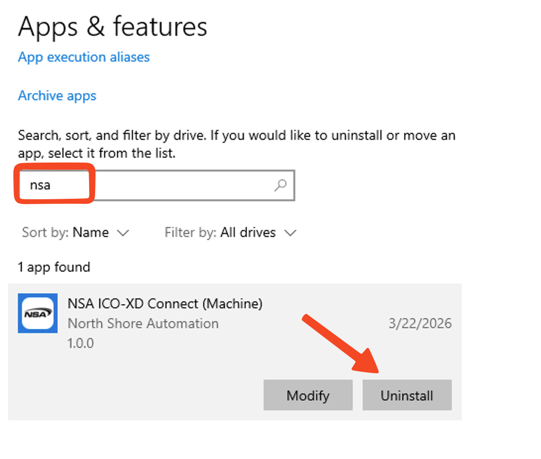Click the NSA app logo icon
Screen dimensions: 541x459
[38, 313]
